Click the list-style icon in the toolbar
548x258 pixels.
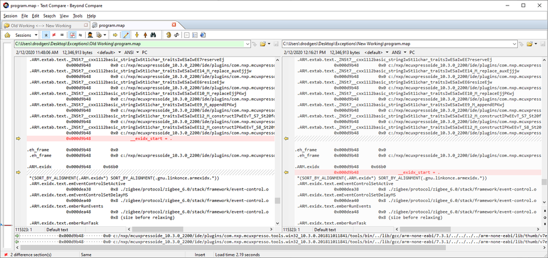tap(195, 35)
